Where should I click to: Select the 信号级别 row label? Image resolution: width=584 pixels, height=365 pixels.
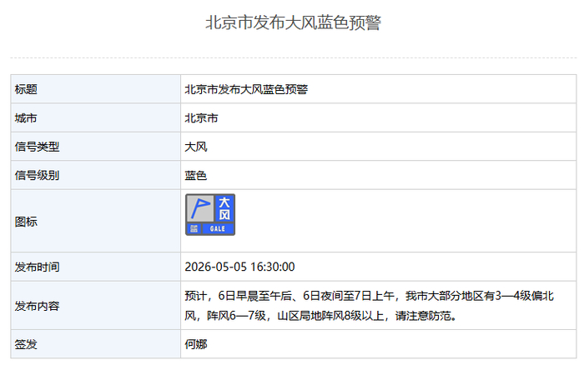(x=38, y=175)
